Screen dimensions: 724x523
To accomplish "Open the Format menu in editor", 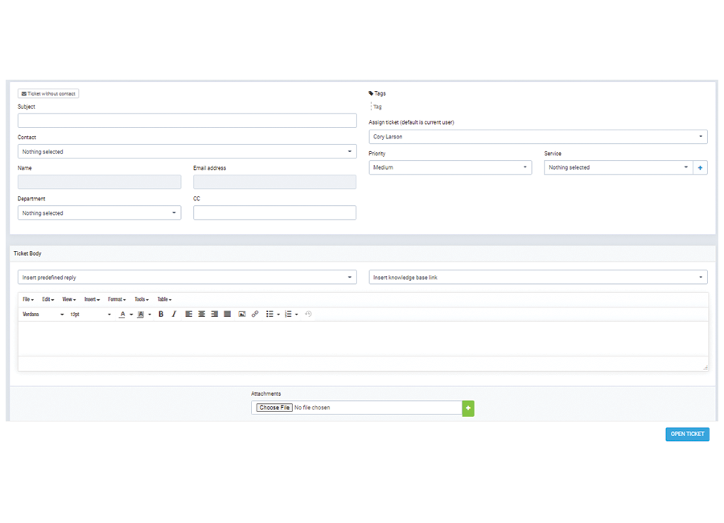I will (117, 299).
